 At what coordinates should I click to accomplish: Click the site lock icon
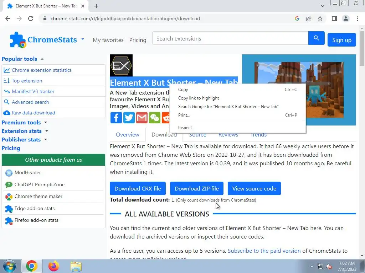click(x=45, y=18)
